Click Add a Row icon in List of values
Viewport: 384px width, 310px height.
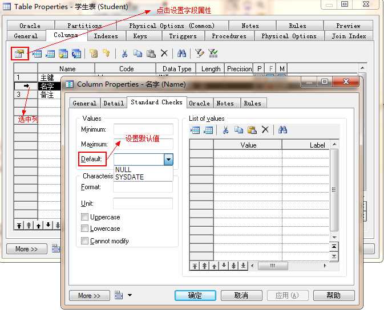click(x=208, y=130)
